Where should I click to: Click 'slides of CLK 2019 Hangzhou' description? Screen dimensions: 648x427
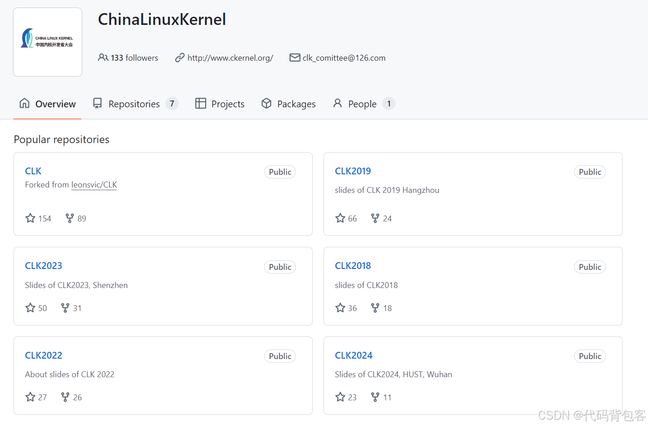pyautogui.click(x=387, y=190)
